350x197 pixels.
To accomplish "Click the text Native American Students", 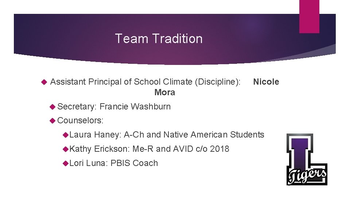I will [x=214, y=135].
